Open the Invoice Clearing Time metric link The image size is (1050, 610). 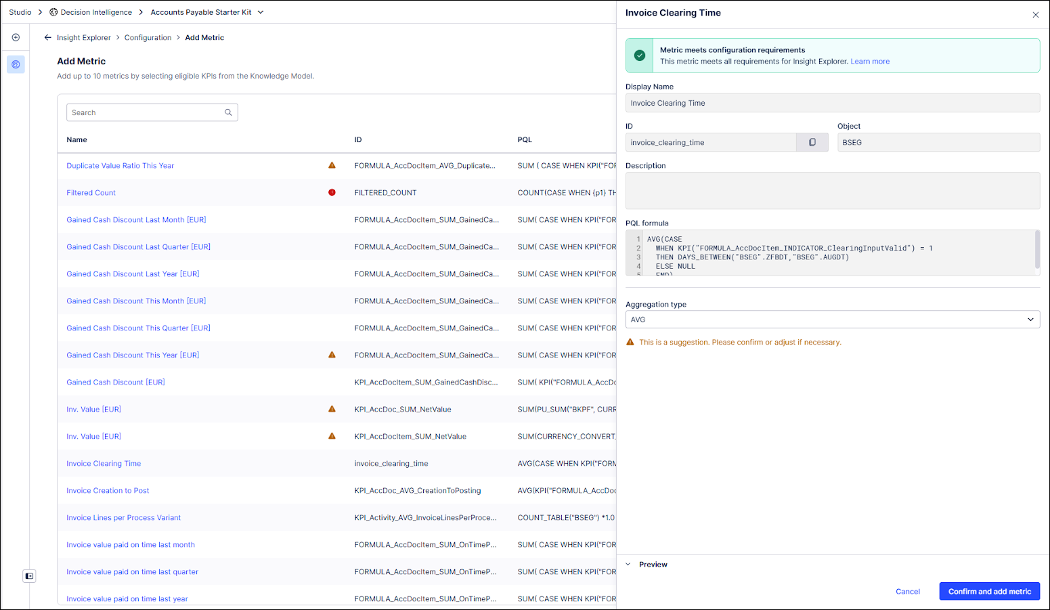[x=104, y=463]
